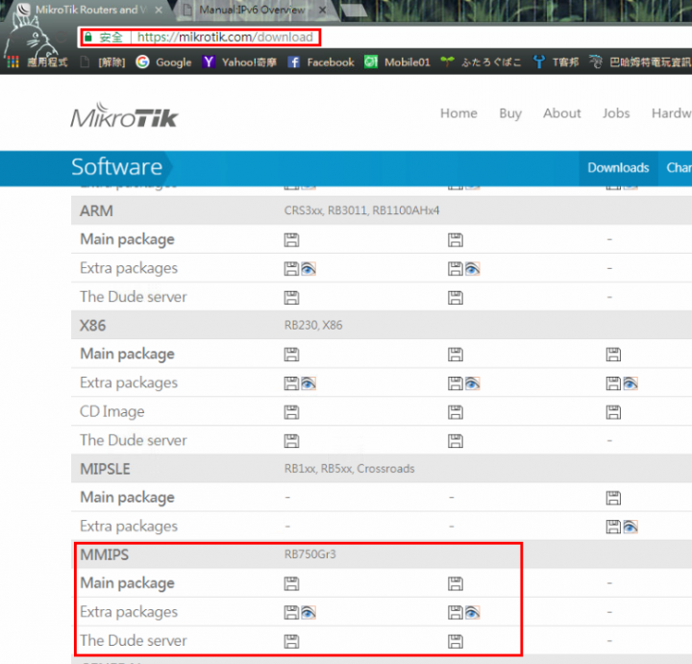Open the Mobile01 bookmark
Viewport: 692px width, 664px height.
click(x=397, y=62)
